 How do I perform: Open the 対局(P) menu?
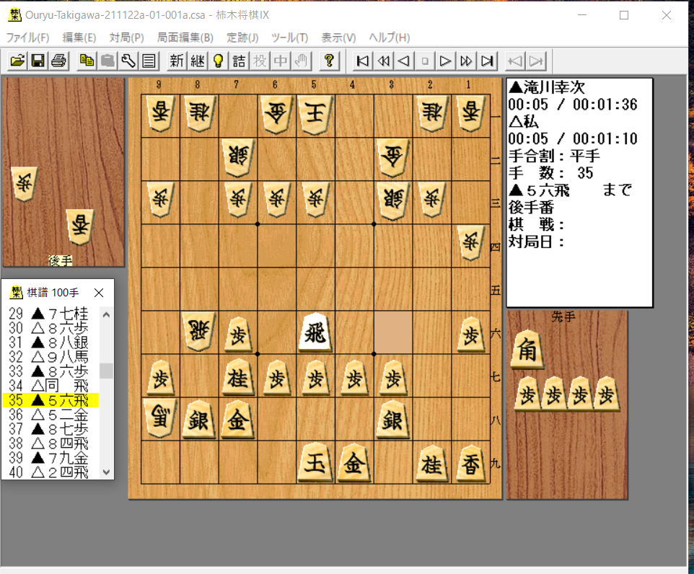(x=126, y=37)
